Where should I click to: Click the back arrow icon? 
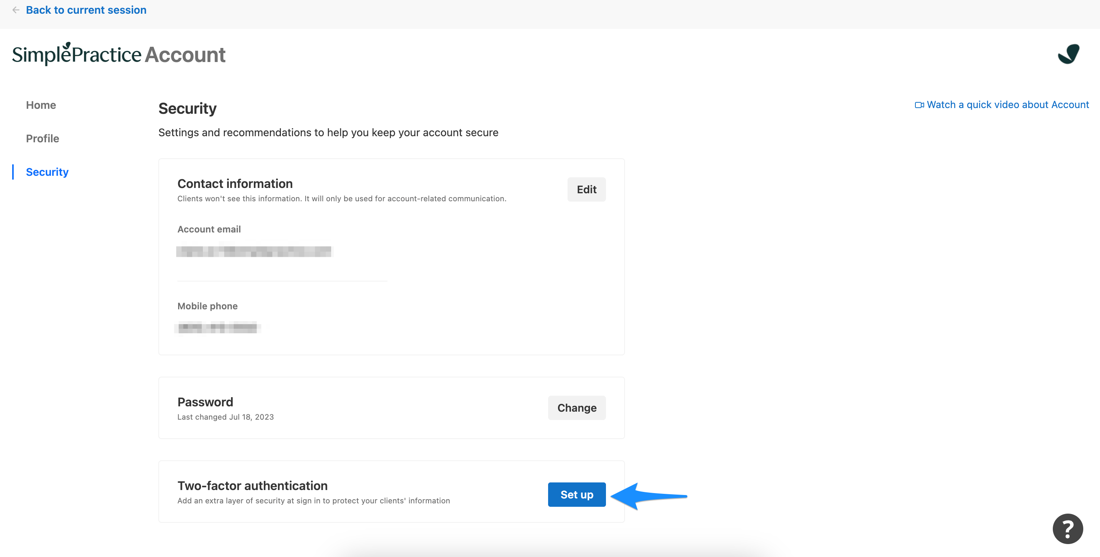16,10
